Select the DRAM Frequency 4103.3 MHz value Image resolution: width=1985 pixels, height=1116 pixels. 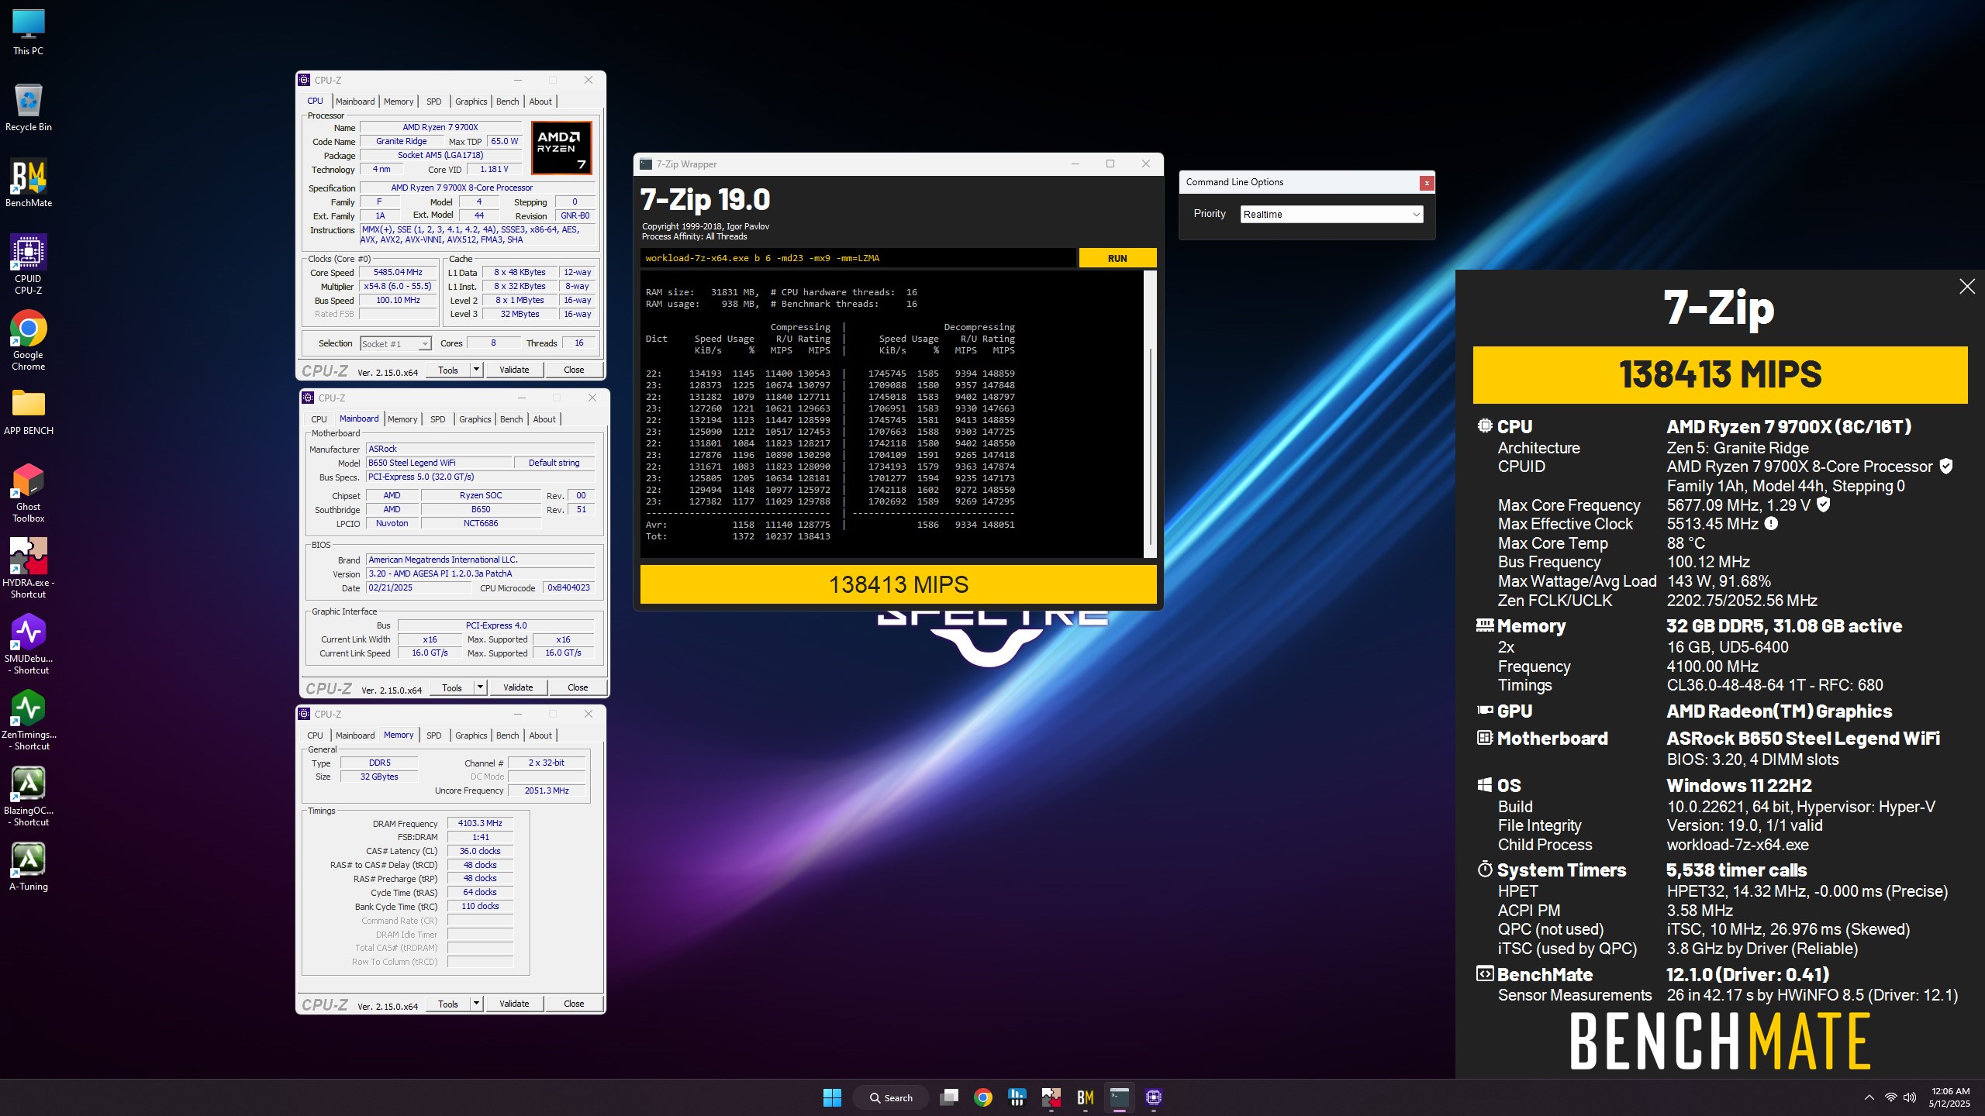coord(480,823)
